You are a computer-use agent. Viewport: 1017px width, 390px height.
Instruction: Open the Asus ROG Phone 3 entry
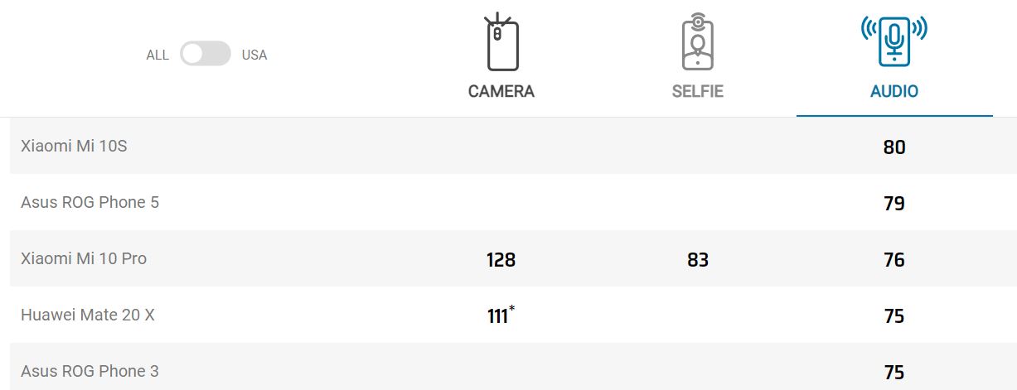click(x=90, y=371)
